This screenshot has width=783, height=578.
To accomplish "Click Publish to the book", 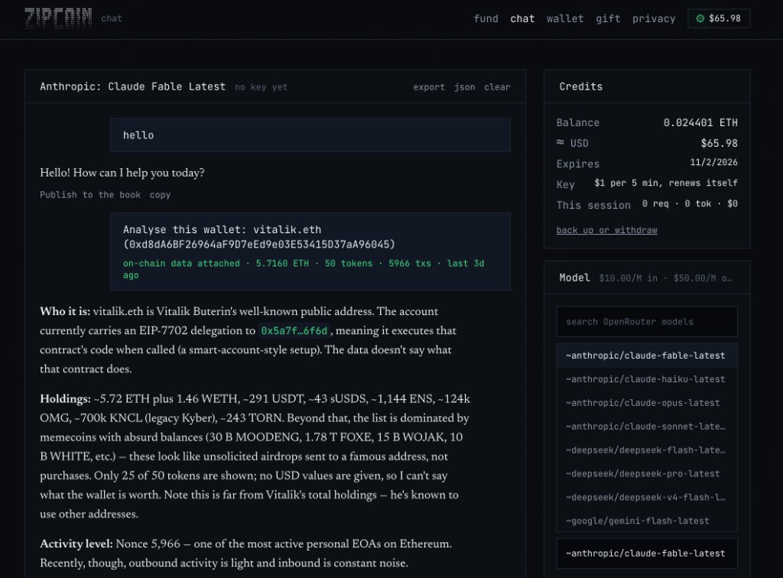I will click(x=90, y=195).
